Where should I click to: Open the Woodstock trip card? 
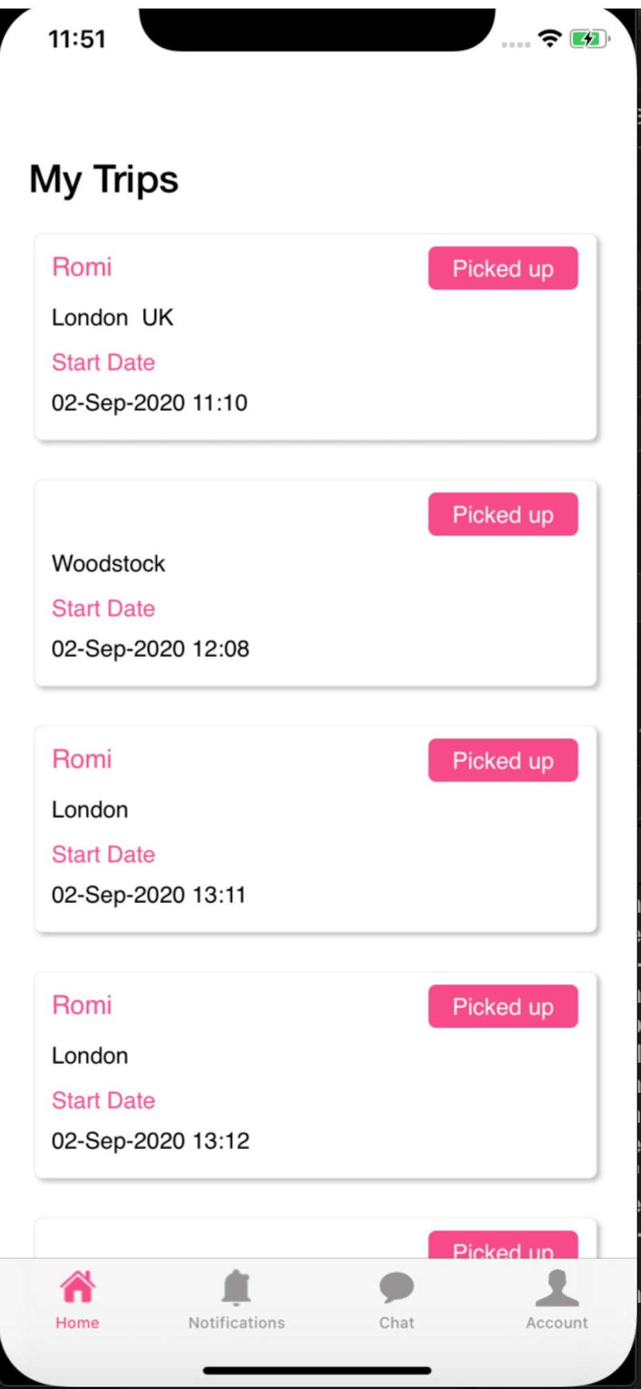pos(316,583)
